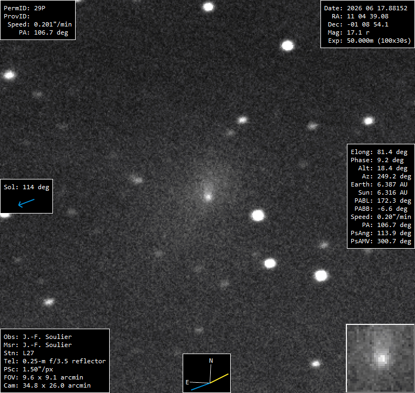Click the Sun: 6.316 AU distance
415x393 pixels.
click(383, 192)
